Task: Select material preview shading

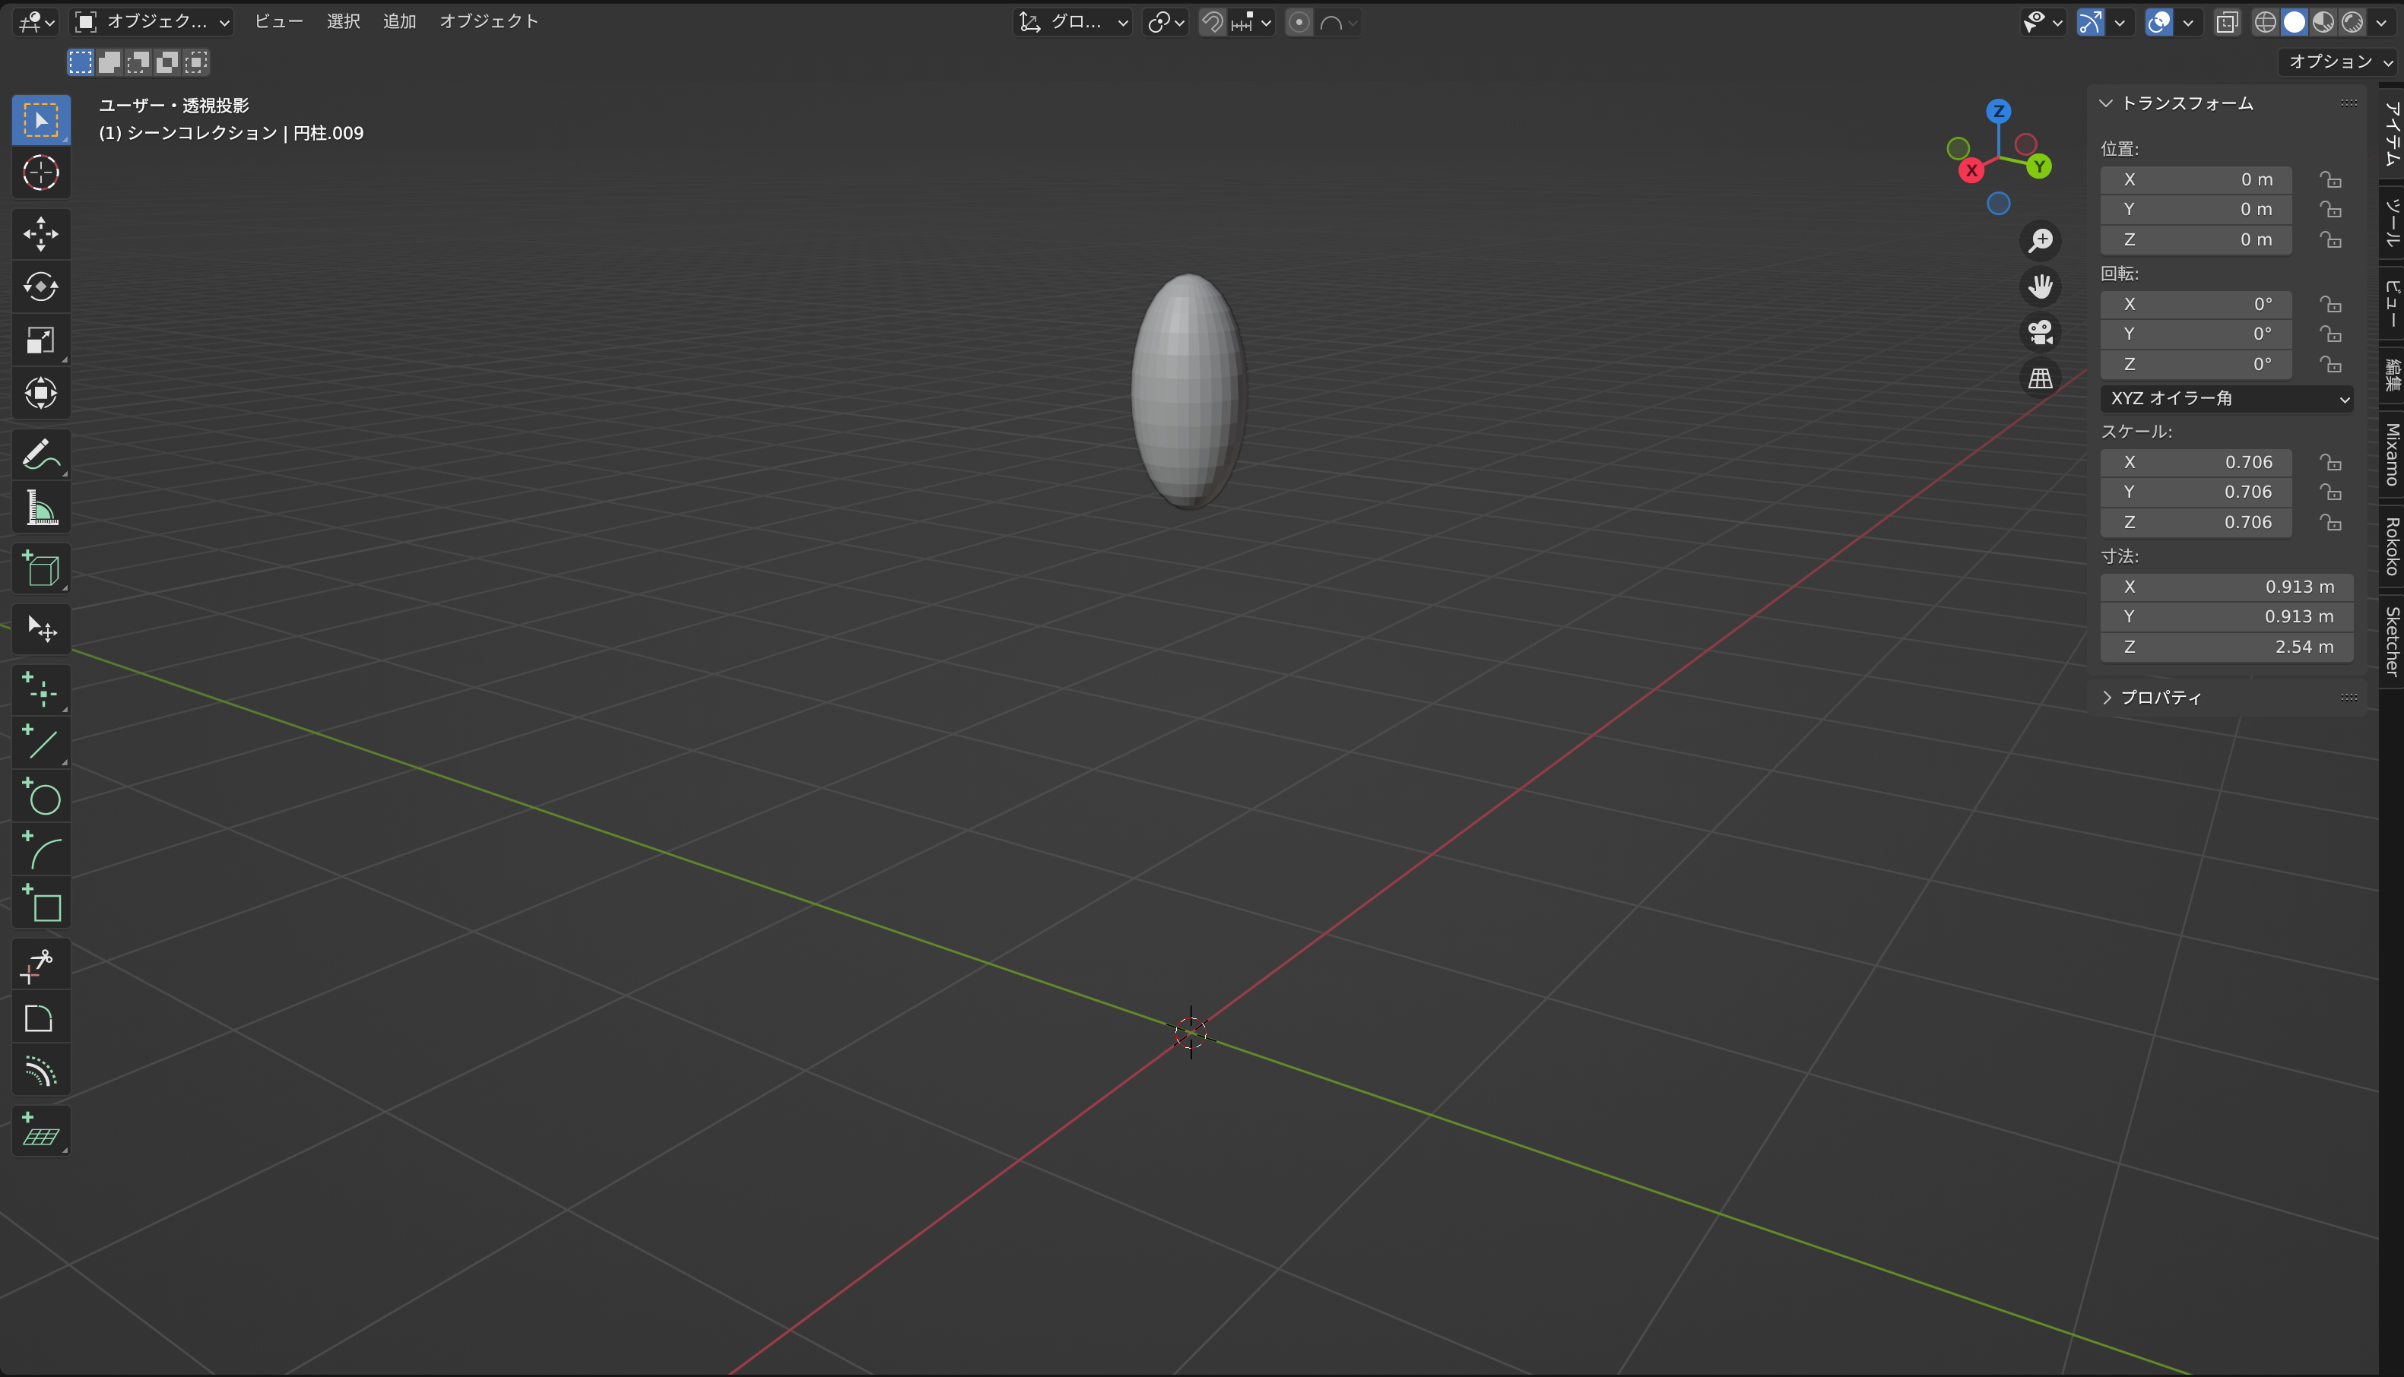Action: coord(2323,22)
